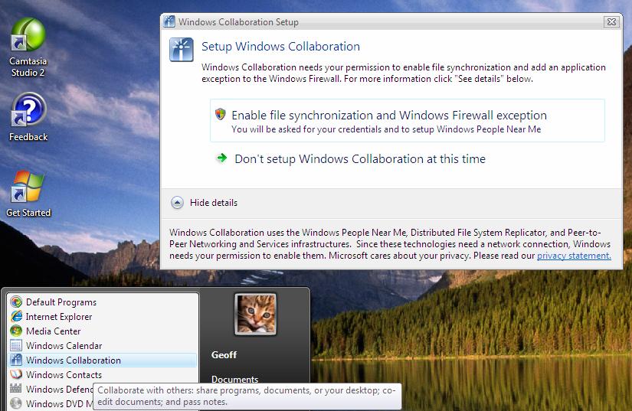Click the kitten user account picture
This screenshot has width=632, height=411.
point(256,314)
